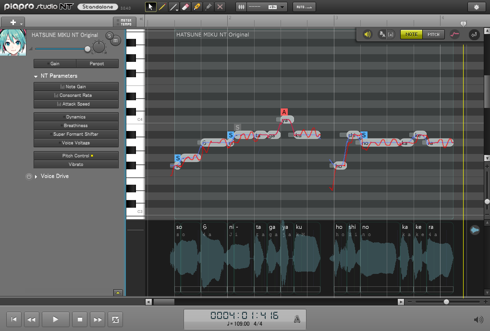Click the blue S marker on 'ni' note

click(x=231, y=135)
